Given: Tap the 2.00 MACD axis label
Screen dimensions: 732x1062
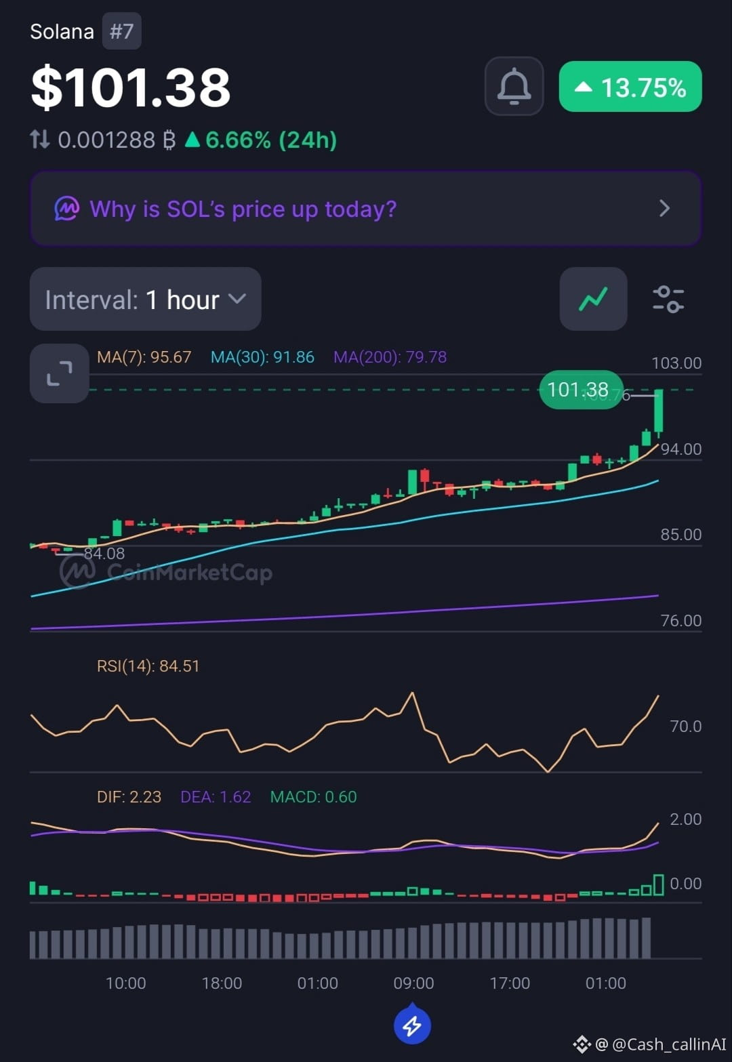Looking at the screenshot, I should point(686,819).
